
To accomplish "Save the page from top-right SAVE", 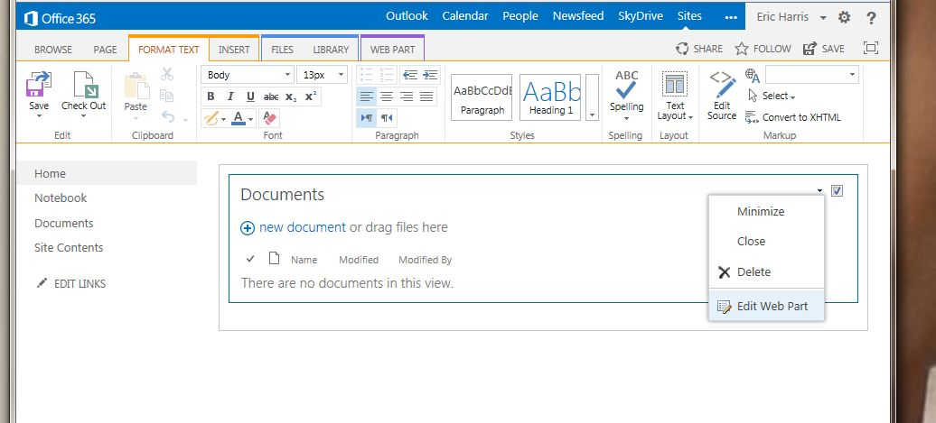I will pyautogui.click(x=824, y=49).
